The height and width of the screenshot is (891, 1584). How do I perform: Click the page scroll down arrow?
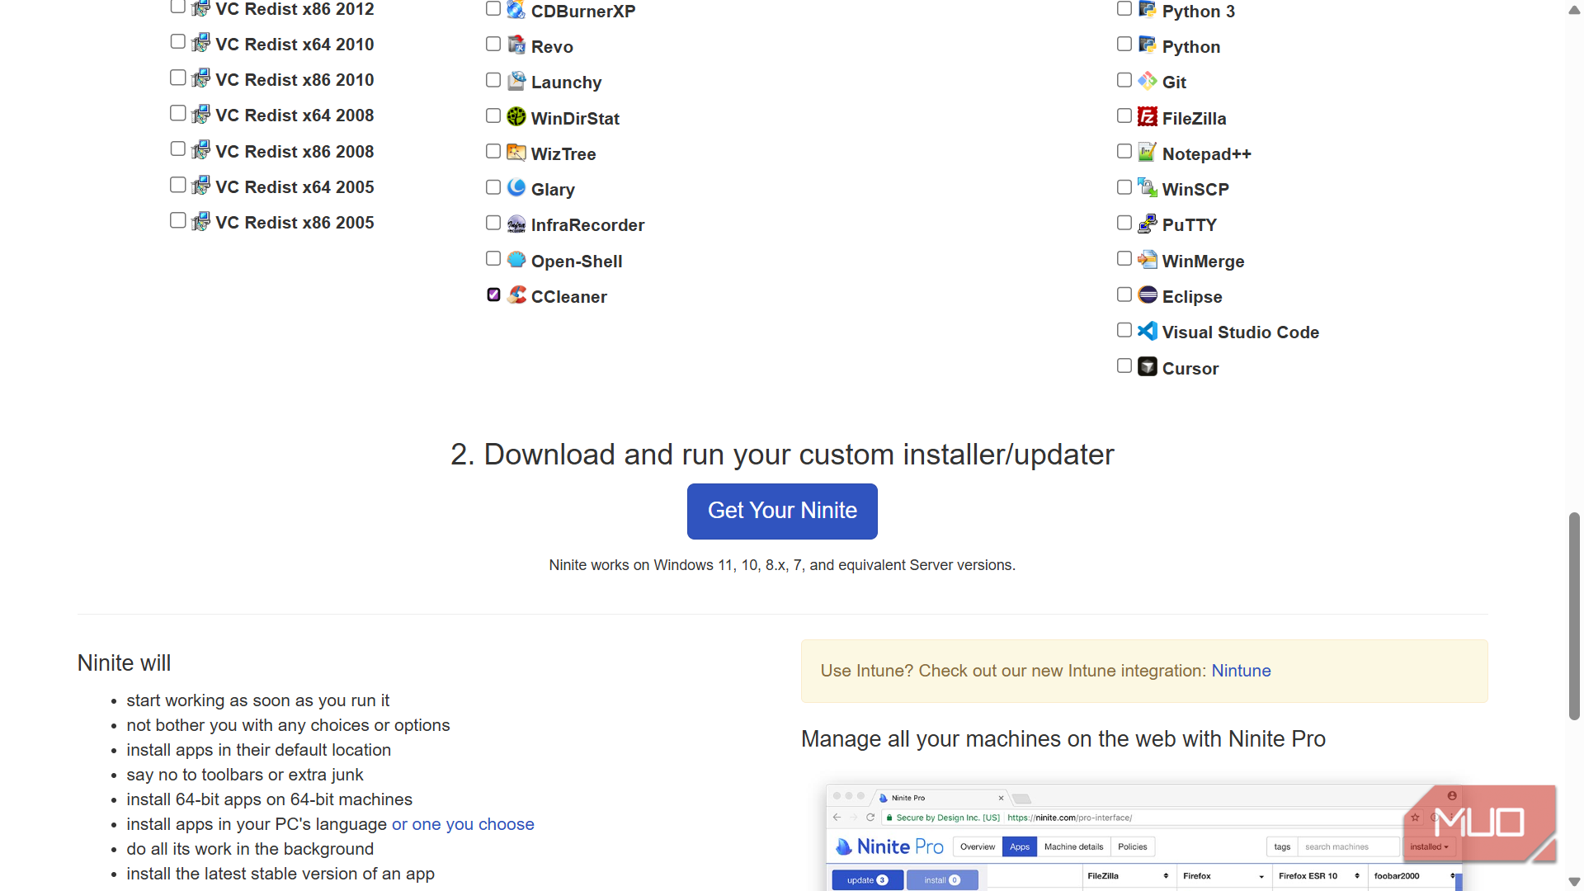(1574, 881)
